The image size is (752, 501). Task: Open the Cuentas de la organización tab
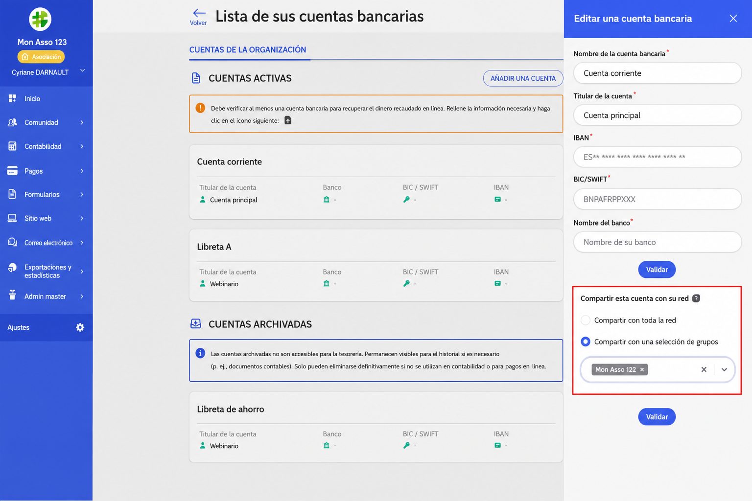[x=248, y=50]
